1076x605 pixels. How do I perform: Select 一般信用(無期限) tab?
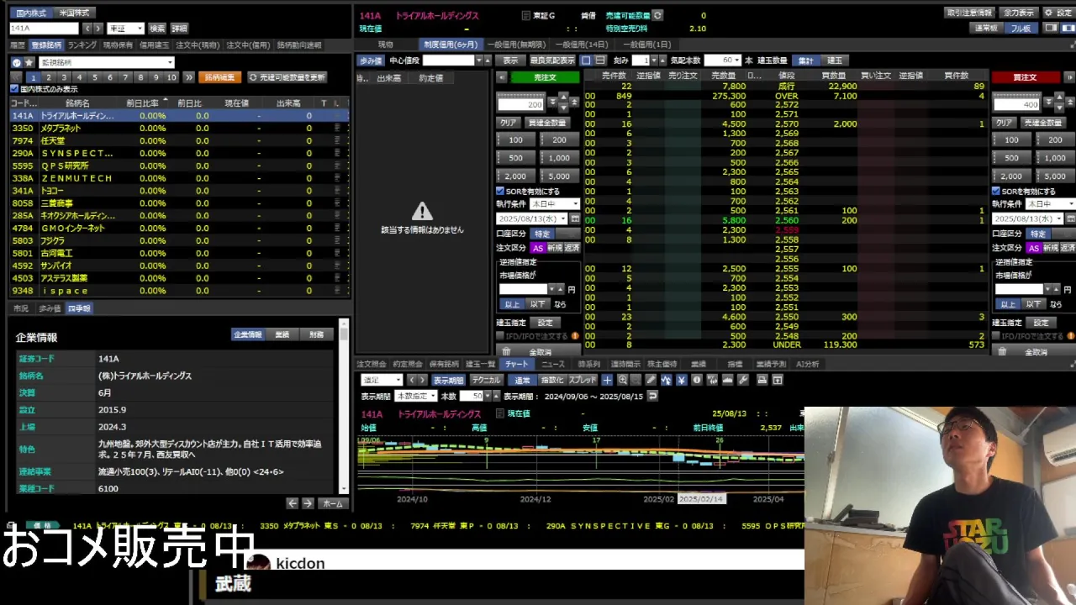[x=516, y=45]
